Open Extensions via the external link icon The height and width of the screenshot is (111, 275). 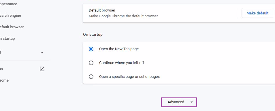42,69
